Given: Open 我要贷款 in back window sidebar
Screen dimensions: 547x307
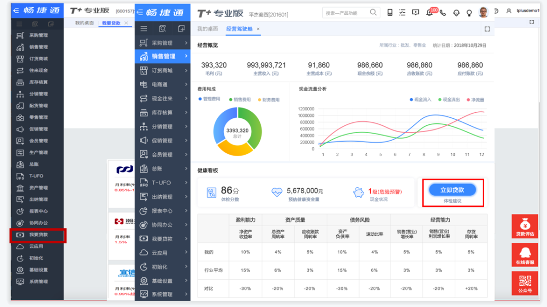Looking at the screenshot, I should click(37, 235).
